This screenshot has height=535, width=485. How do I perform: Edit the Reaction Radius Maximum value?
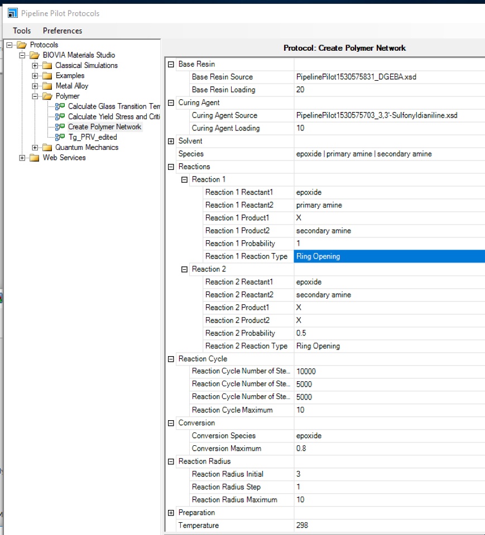pyautogui.click(x=390, y=500)
